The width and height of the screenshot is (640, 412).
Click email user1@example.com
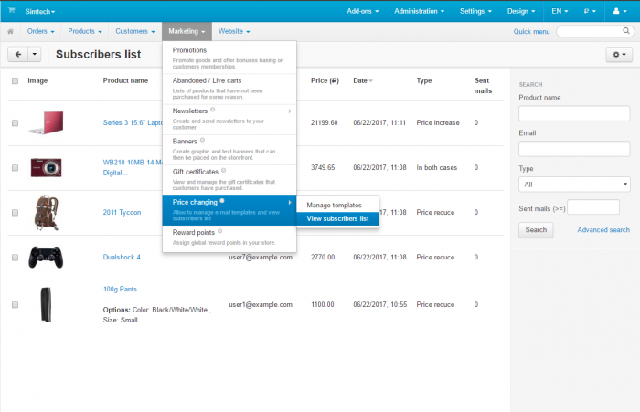[261, 305]
